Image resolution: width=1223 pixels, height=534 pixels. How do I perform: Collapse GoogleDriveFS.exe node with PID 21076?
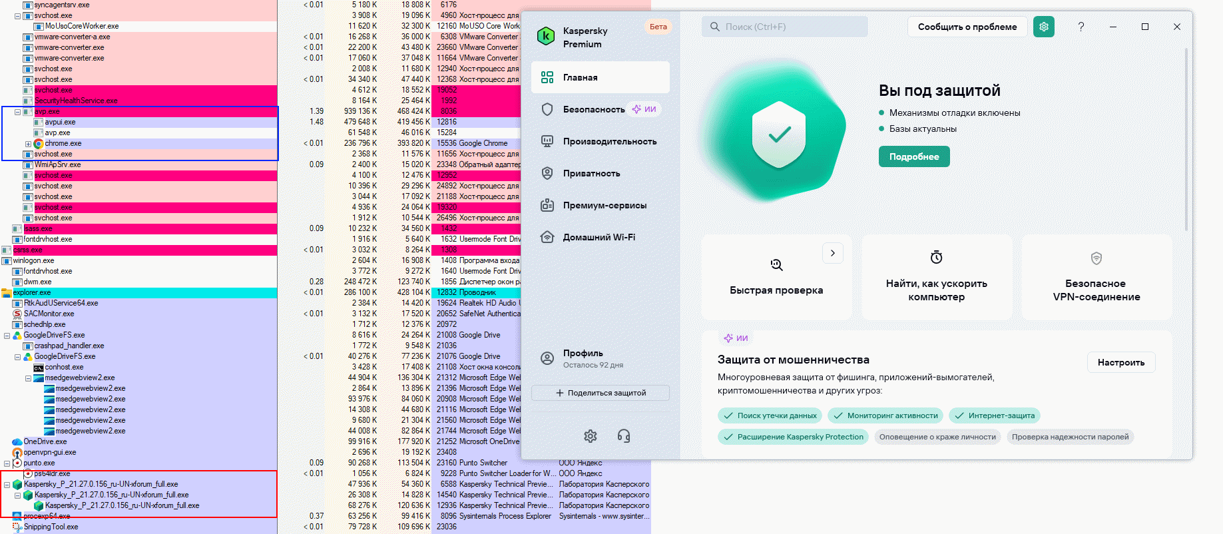tap(17, 356)
